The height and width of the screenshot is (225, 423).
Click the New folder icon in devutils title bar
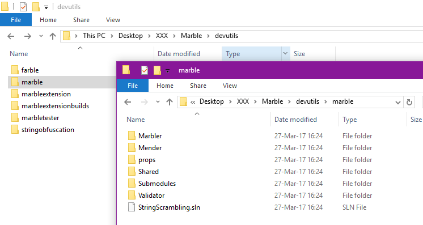pos(36,7)
